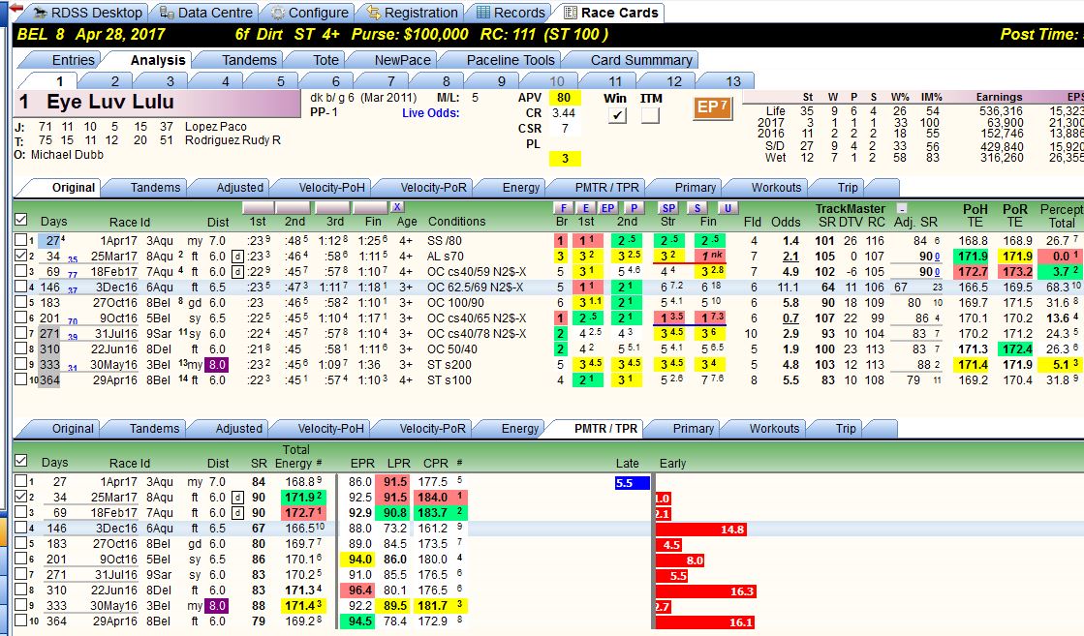Open upper Velocity-PoH tab
The image size is (1084, 636).
(x=332, y=187)
